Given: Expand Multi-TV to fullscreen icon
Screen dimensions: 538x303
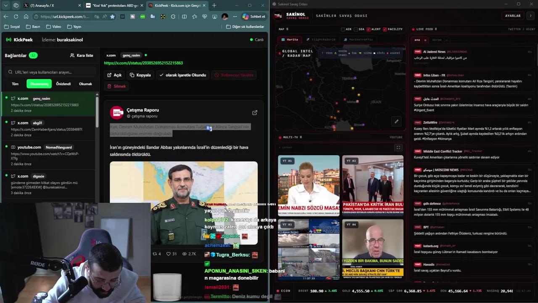Looking at the screenshot, I should pyautogui.click(x=398, y=148).
